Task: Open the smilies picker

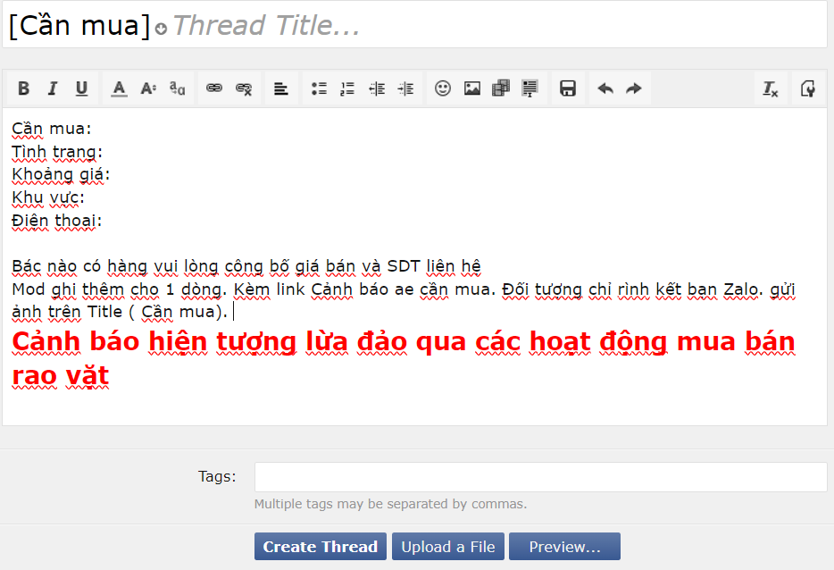Action: click(443, 88)
